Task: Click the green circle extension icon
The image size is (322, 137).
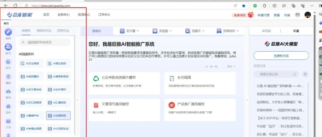Action: coord(255,6)
